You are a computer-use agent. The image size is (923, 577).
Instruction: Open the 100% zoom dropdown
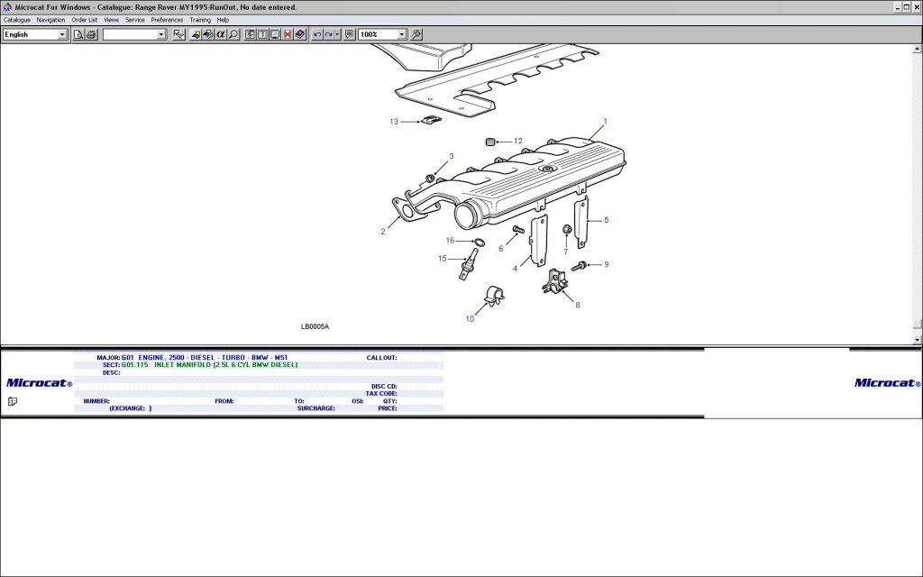(401, 35)
